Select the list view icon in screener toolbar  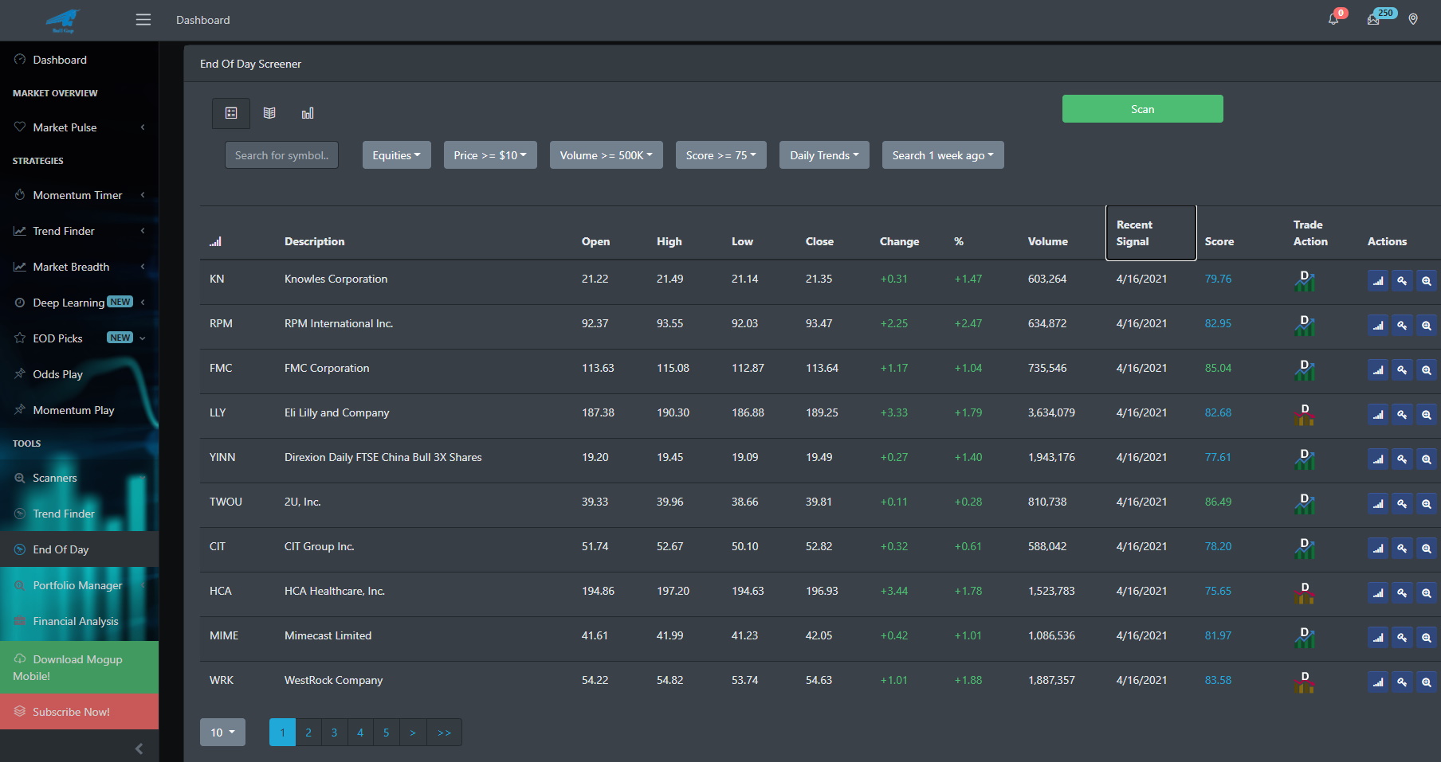pyautogui.click(x=231, y=113)
